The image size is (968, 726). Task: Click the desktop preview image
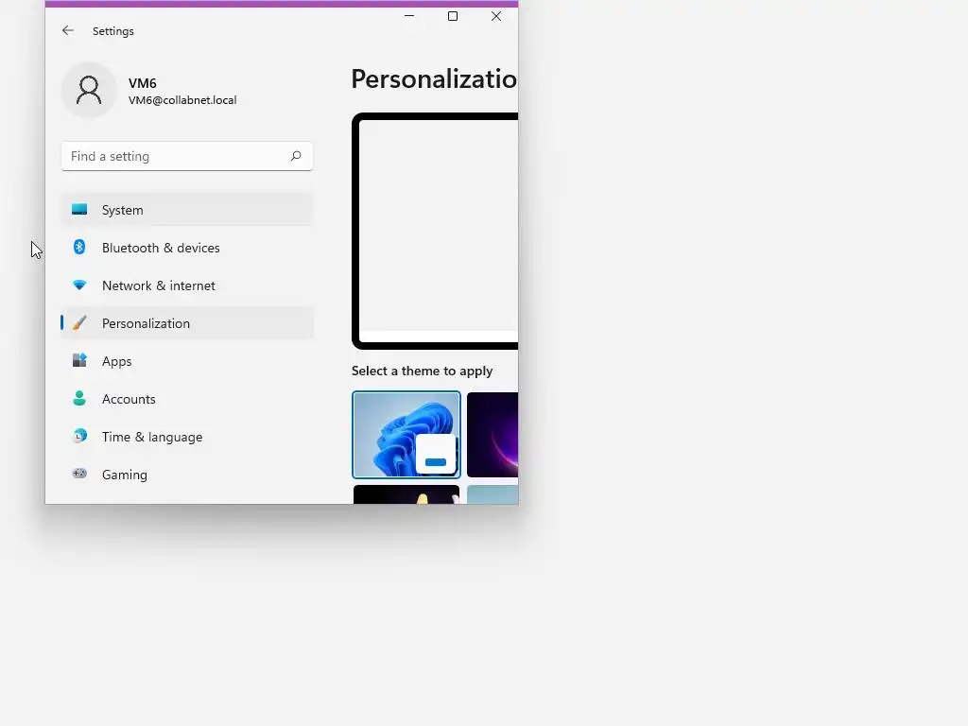coord(435,231)
